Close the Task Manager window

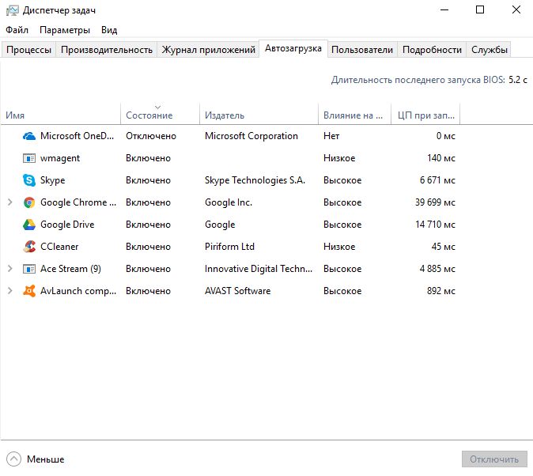516,9
